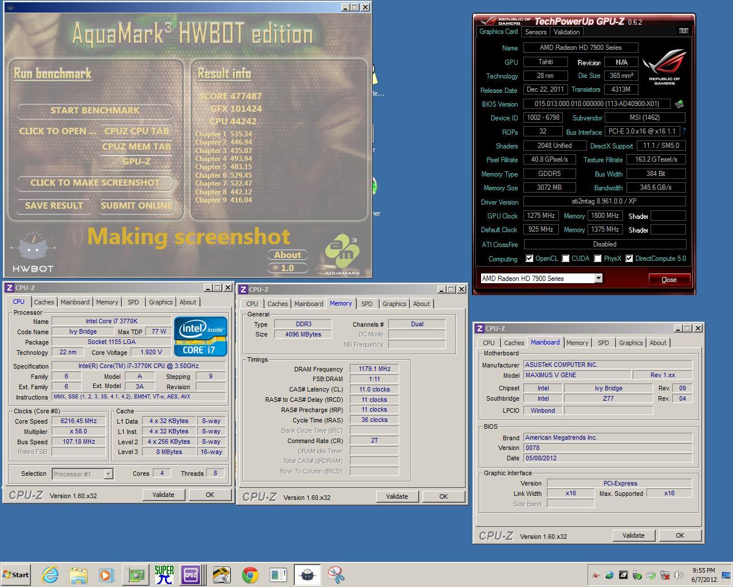
Task: Toggle the PhysX checkbox
Action: [x=598, y=259]
